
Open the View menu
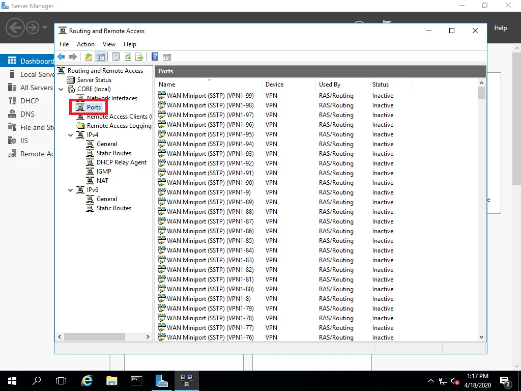click(x=109, y=44)
